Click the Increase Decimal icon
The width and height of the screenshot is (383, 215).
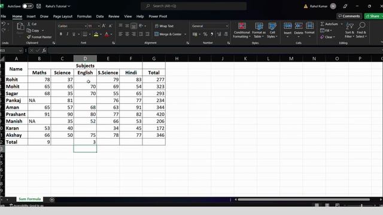tap(219, 34)
